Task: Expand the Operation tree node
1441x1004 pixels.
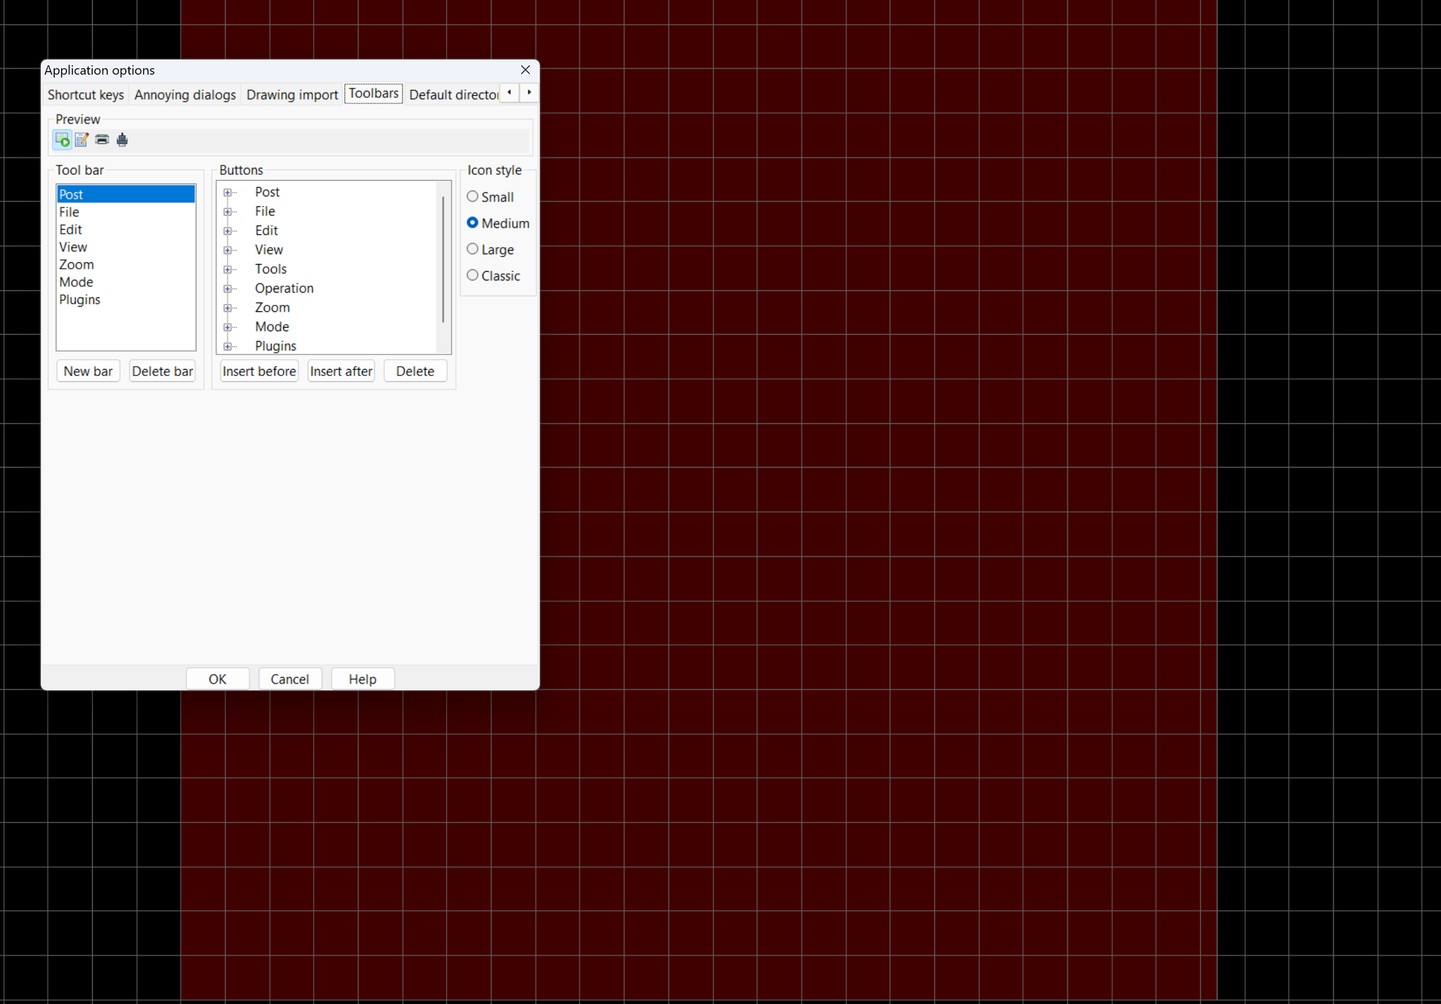Action: click(x=227, y=289)
